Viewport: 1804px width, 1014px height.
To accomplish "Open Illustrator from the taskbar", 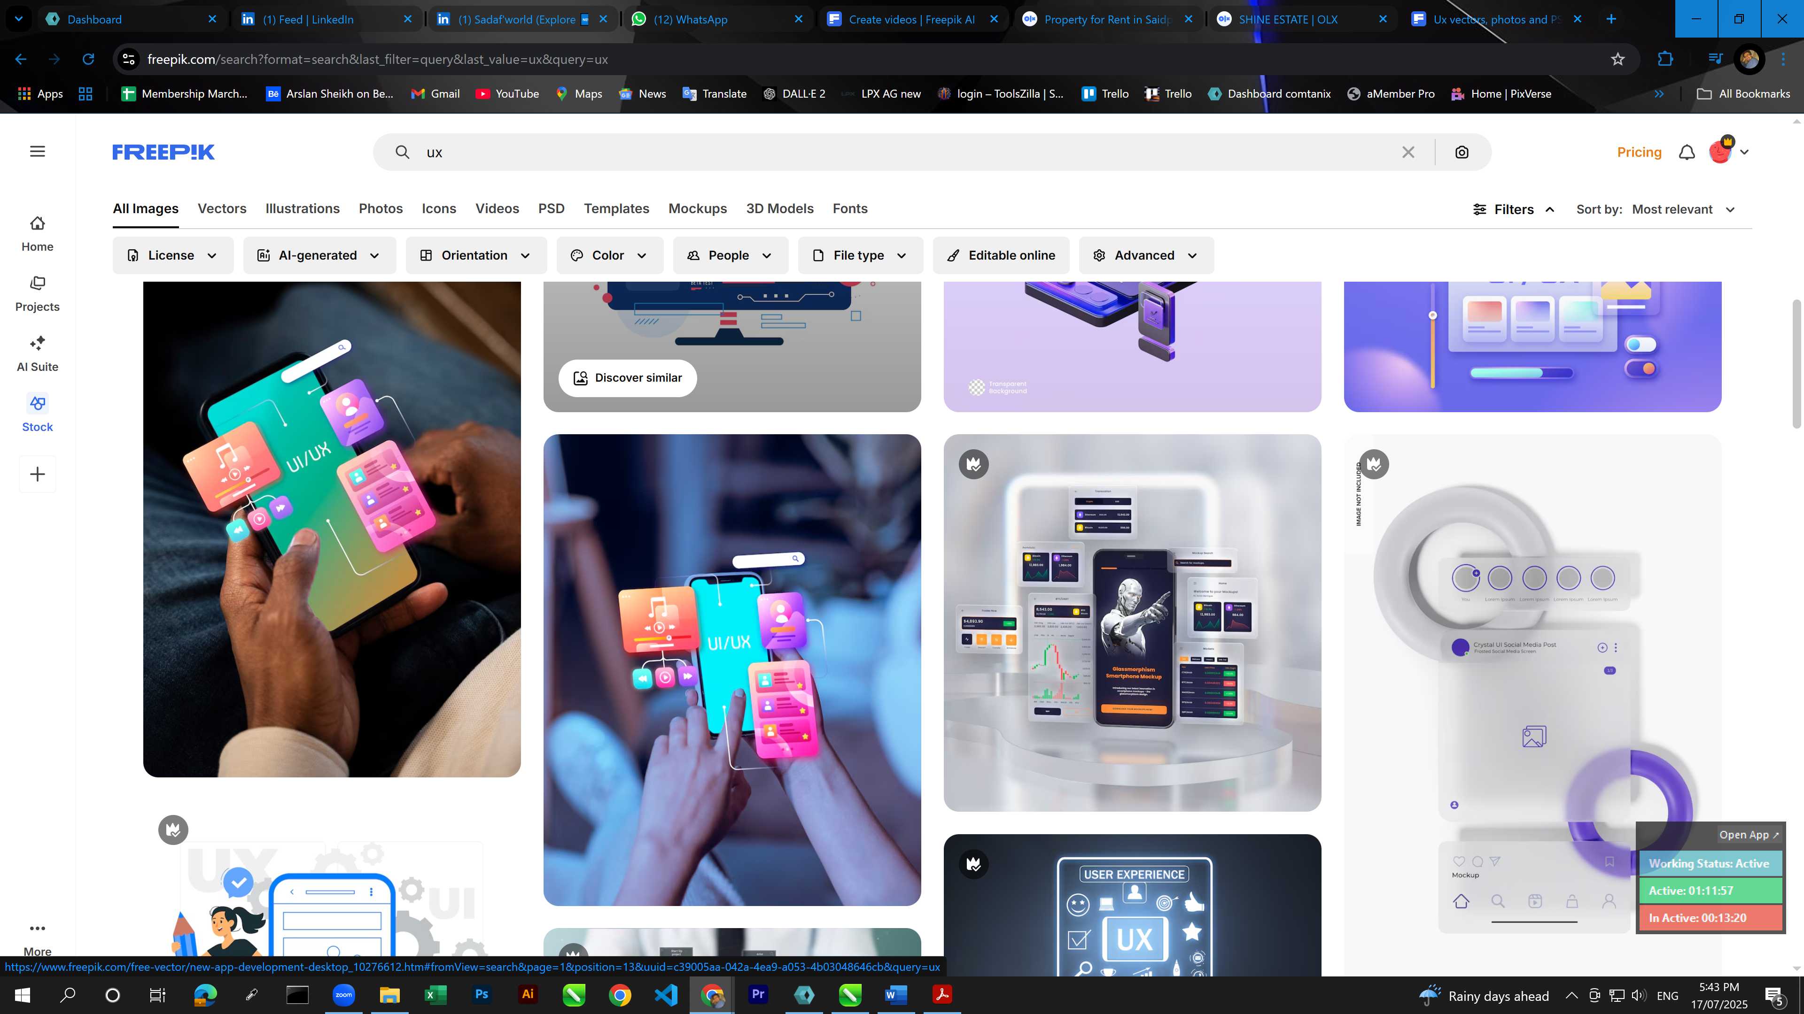I will coord(527,994).
